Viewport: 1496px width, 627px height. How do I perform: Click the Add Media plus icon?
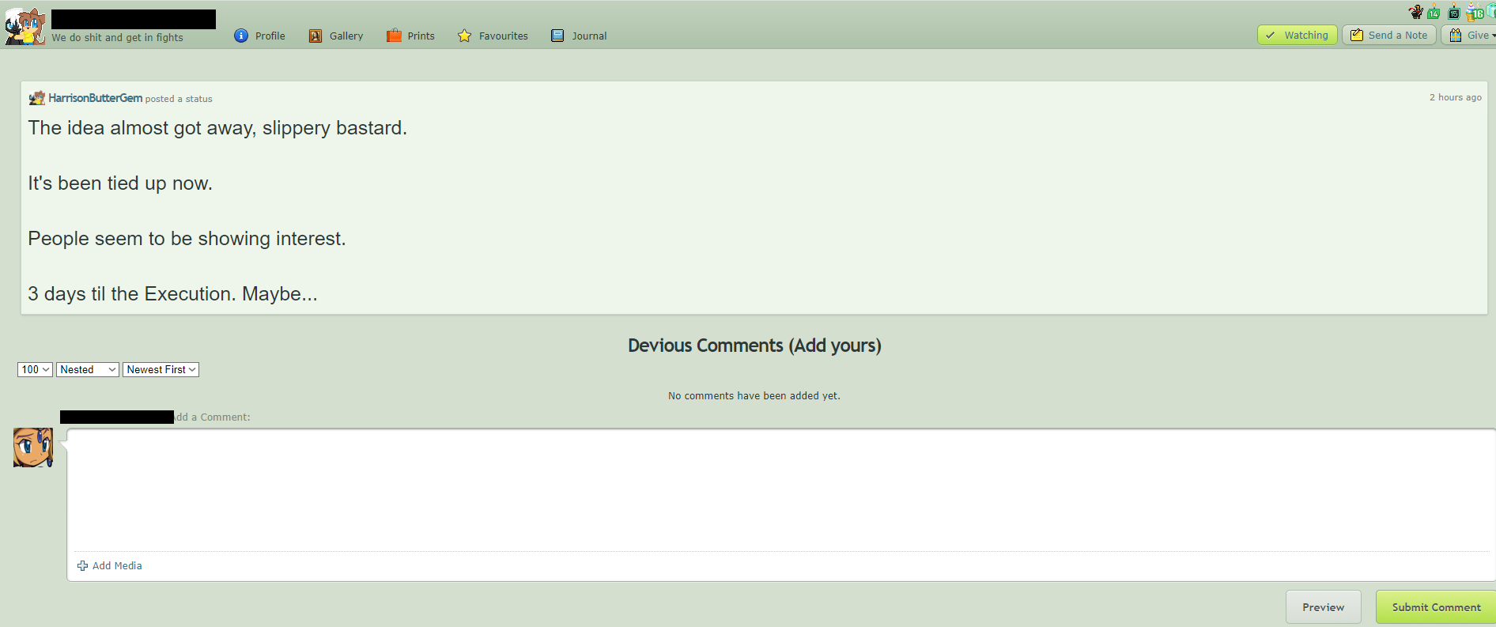[82, 565]
